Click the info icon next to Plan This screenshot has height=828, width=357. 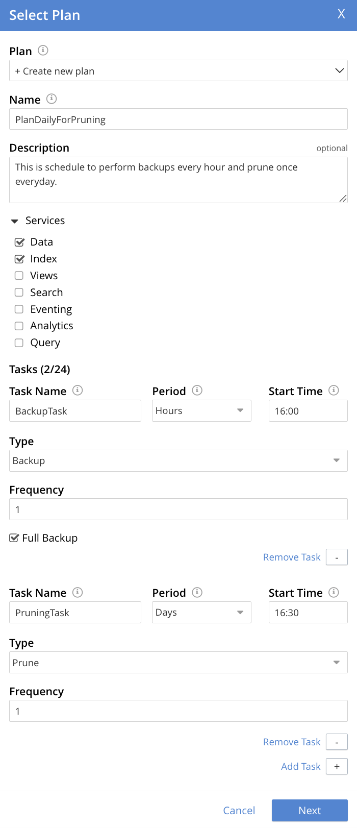[43, 51]
